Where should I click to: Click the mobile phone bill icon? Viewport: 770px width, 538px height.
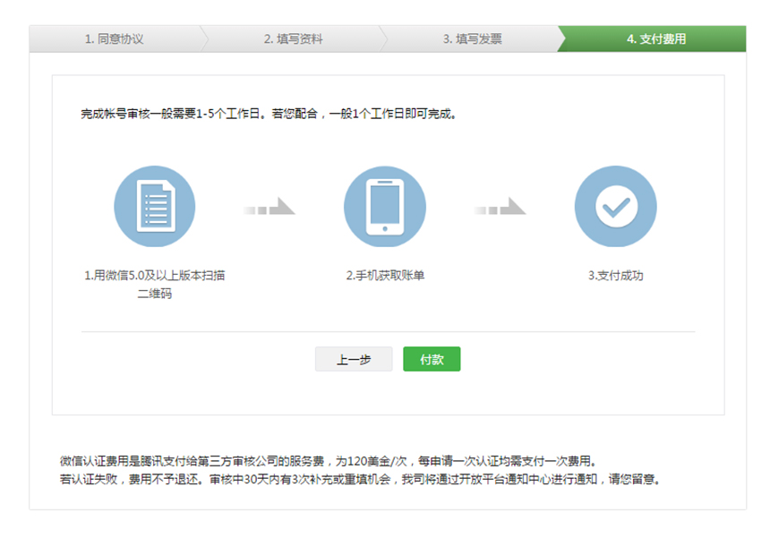point(384,207)
